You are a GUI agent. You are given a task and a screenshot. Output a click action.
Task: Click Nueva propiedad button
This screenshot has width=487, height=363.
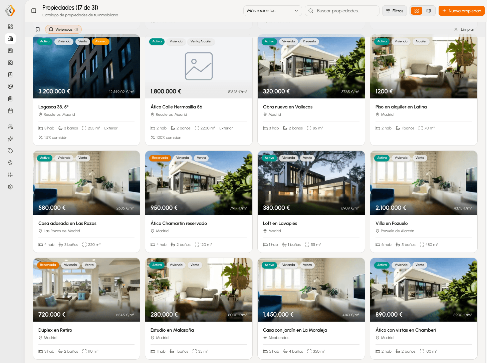pos(462,11)
